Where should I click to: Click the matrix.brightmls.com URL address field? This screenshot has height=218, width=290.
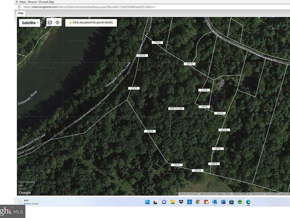click(89, 7)
